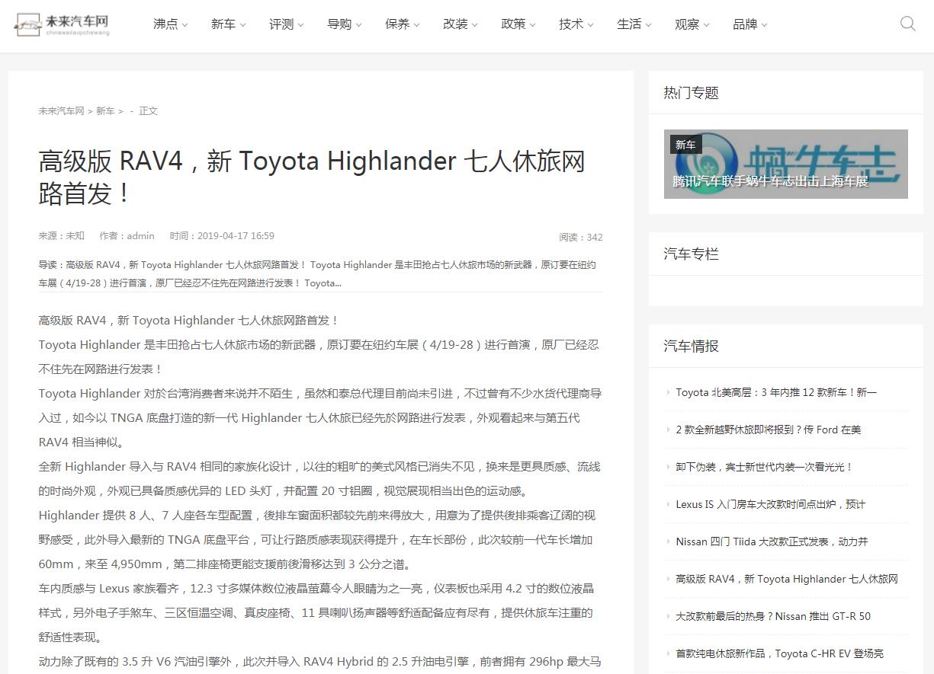Image resolution: width=934 pixels, height=674 pixels.
Task: Go to 新车 breadcrumb link
Action: 105,110
